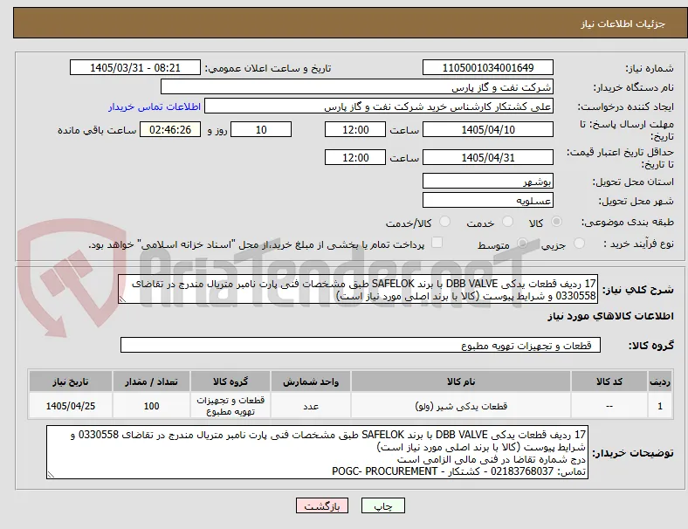Click the need number field 1105001034001649
The width and height of the screenshot is (688, 529).
(x=488, y=67)
